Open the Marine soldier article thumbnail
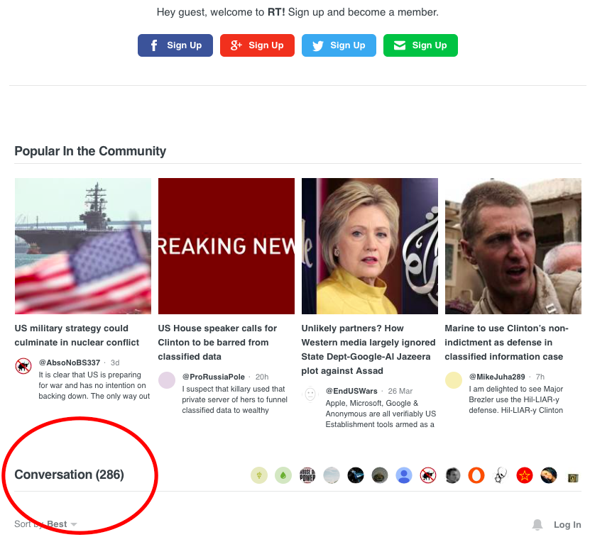 [513, 246]
